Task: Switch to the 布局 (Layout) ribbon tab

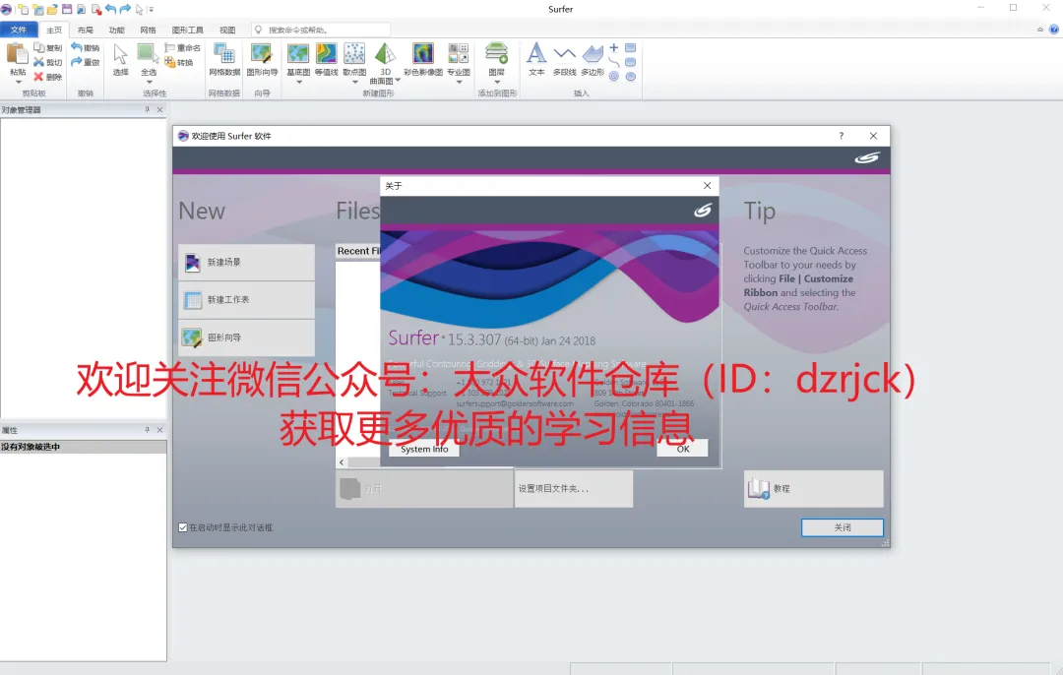Action: (x=85, y=30)
